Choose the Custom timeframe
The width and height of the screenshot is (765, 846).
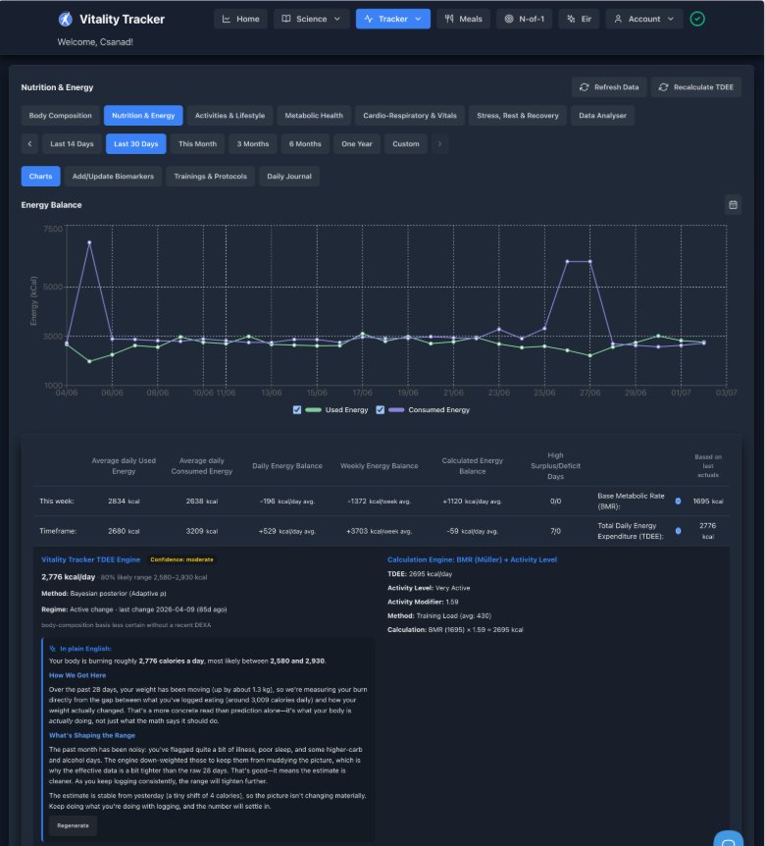pos(406,144)
